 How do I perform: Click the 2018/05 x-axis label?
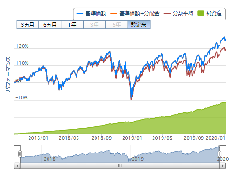coord(69,138)
